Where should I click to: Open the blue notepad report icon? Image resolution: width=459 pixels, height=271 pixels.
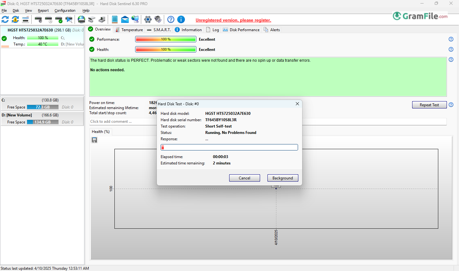(115, 19)
